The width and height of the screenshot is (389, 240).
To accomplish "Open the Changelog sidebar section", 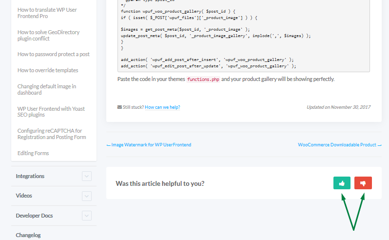I will pos(28,235).
